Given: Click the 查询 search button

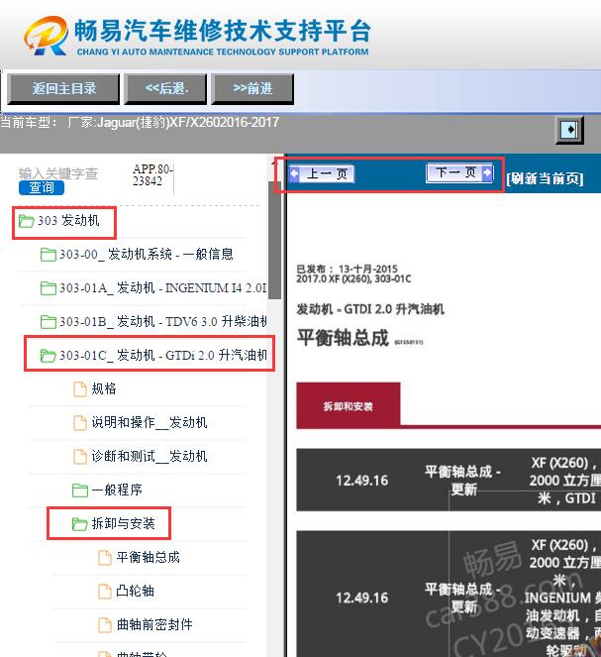Looking at the screenshot, I should tap(42, 187).
